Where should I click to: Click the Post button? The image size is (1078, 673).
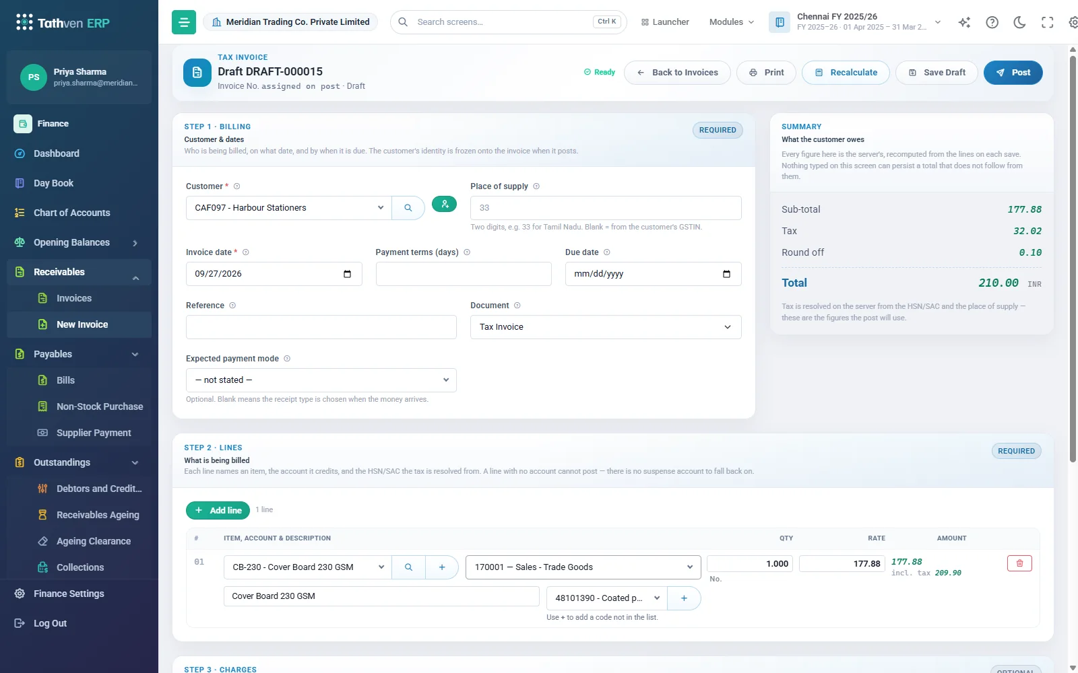[x=1013, y=73]
